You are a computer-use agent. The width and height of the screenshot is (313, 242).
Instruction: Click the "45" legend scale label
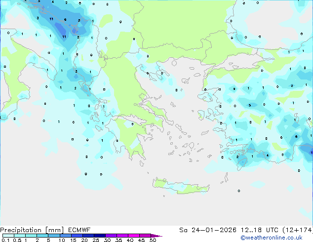click(x=141, y=240)
